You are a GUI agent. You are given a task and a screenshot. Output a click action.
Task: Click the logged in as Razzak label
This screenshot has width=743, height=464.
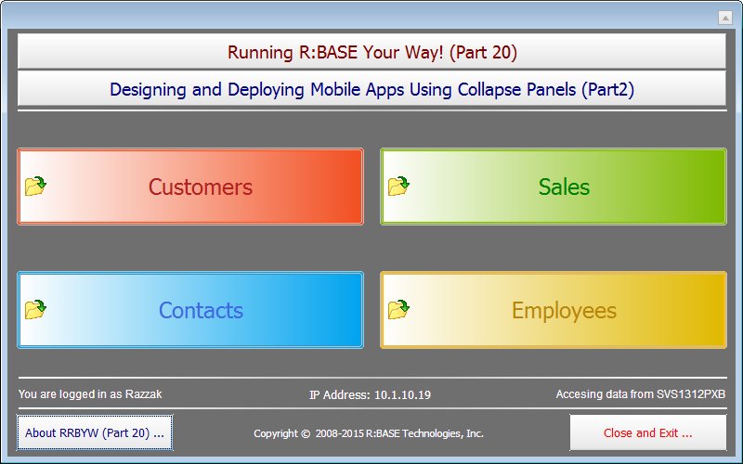(x=90, y=394)
